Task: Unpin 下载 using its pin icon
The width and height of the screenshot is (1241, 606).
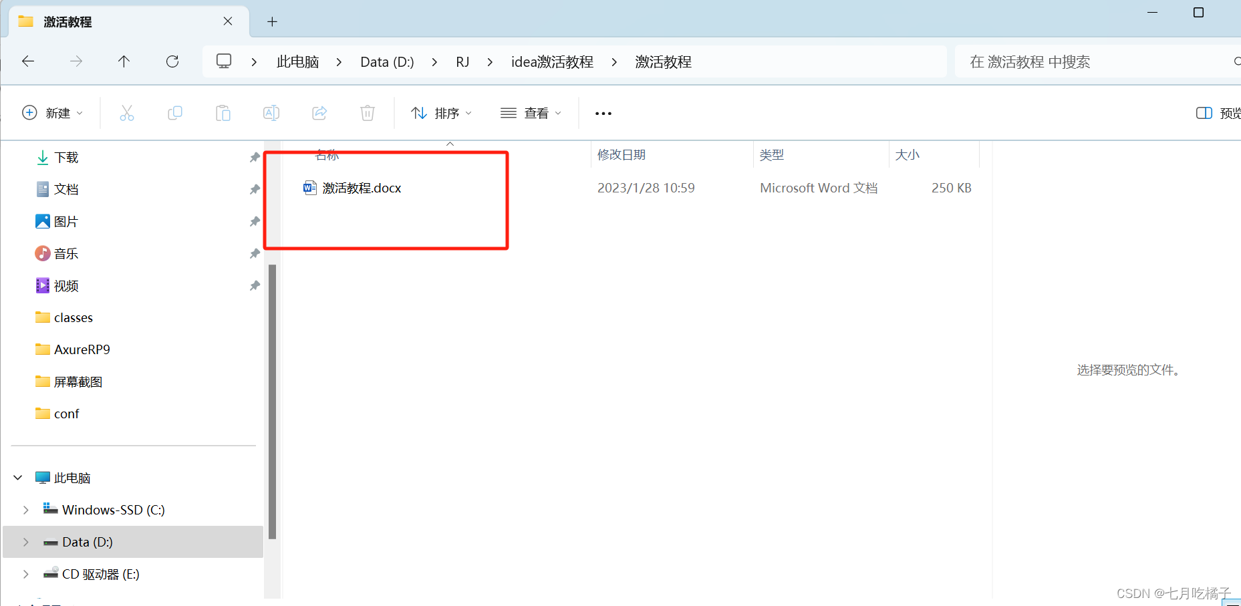Action: [x=255, y=157]
